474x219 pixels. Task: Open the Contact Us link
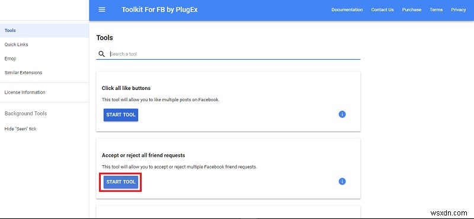[x=382, y=9]
